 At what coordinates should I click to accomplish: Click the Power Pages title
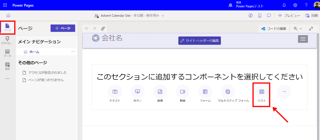coord(23,5)
